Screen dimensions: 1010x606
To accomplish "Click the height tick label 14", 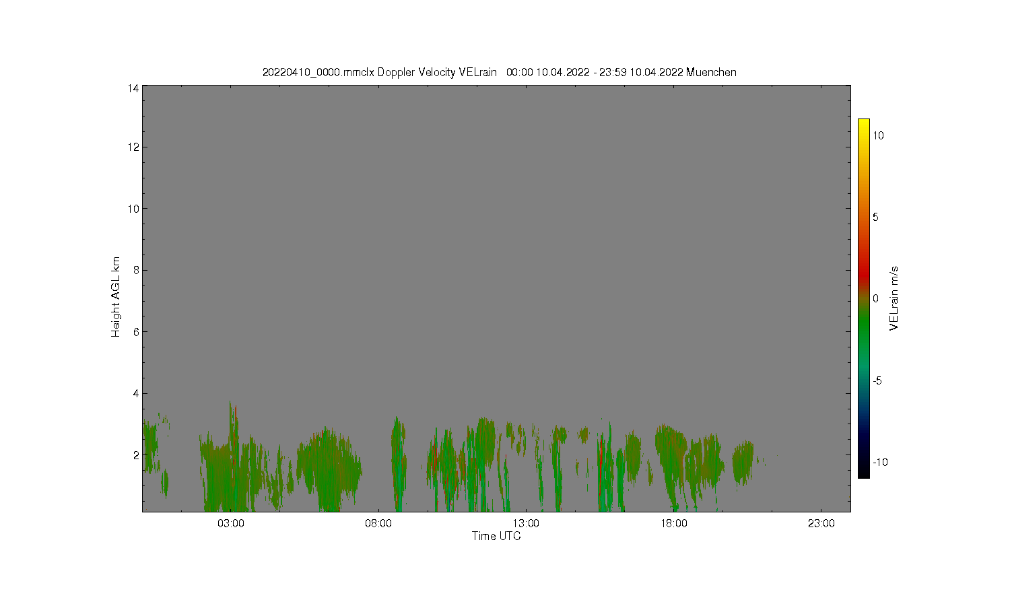I will 133,88.
